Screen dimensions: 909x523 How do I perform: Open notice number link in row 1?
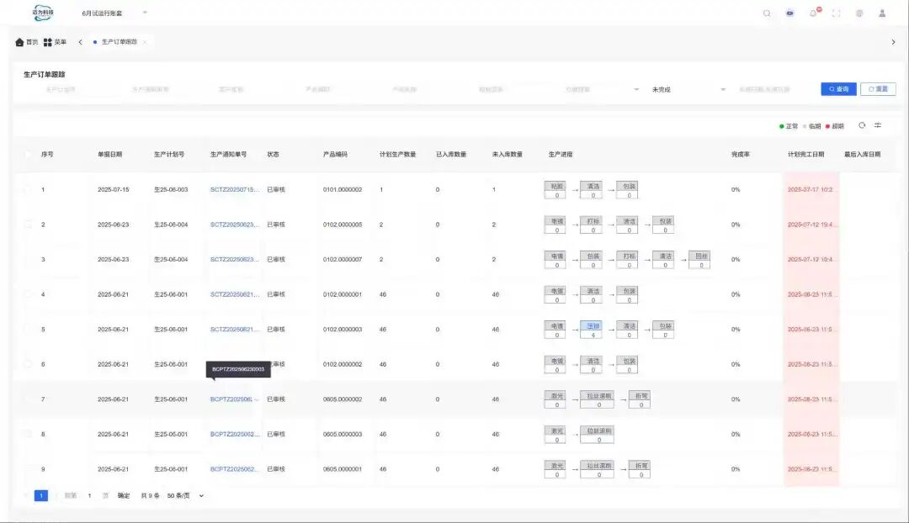(x=235, y=190)
